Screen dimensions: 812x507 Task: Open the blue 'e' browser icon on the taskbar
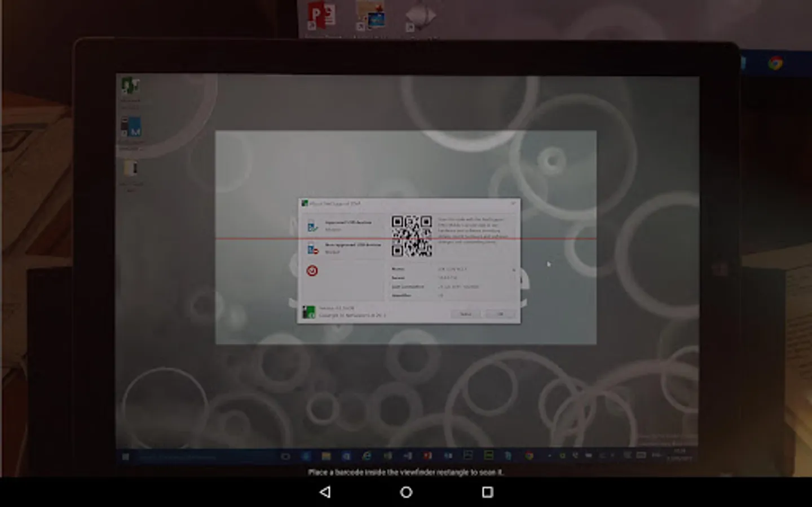tap(367, 455)
